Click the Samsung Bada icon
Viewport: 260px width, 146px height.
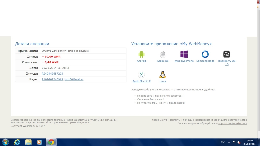tap(205, 54)
